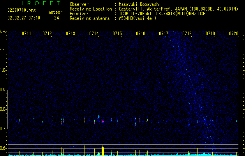Select the A504HB(yagi 4el) antenna text
245x156 pixels.
(137, 18)
